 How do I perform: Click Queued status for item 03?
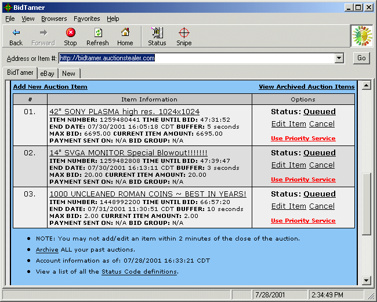point(320,194)
